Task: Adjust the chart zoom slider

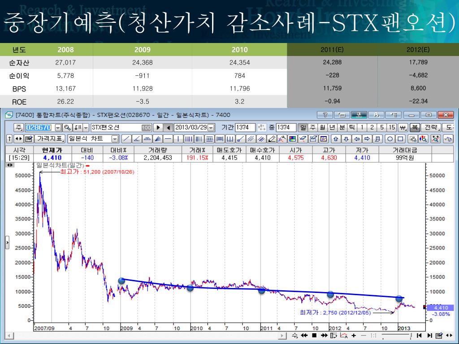Action: click(x=396, y=335)
